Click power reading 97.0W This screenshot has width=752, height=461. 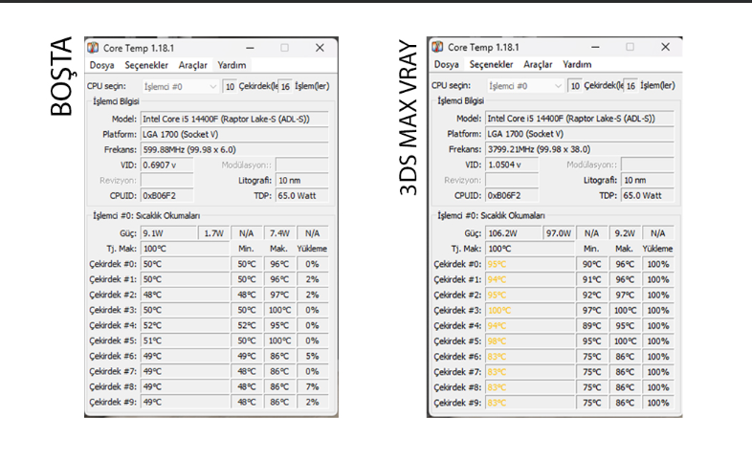pyautogui.click(x=559, y=233)
